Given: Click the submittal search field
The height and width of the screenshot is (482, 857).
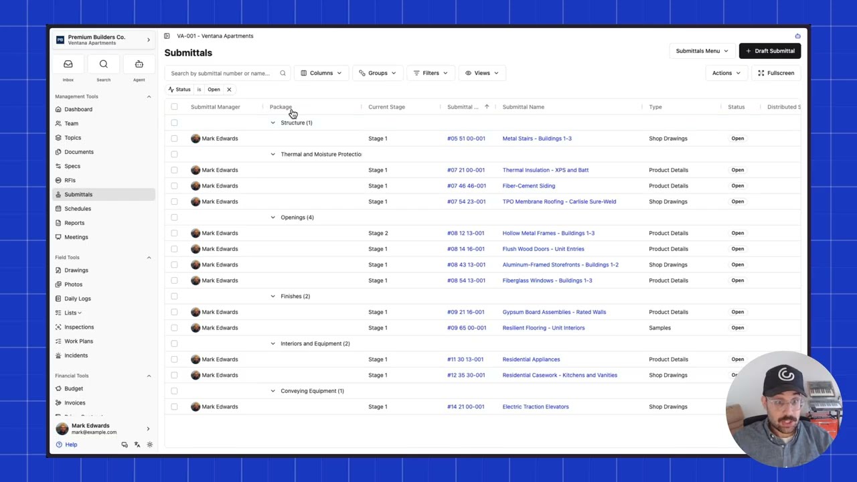Looking at the screenshot, I should (x=228, y=73).
